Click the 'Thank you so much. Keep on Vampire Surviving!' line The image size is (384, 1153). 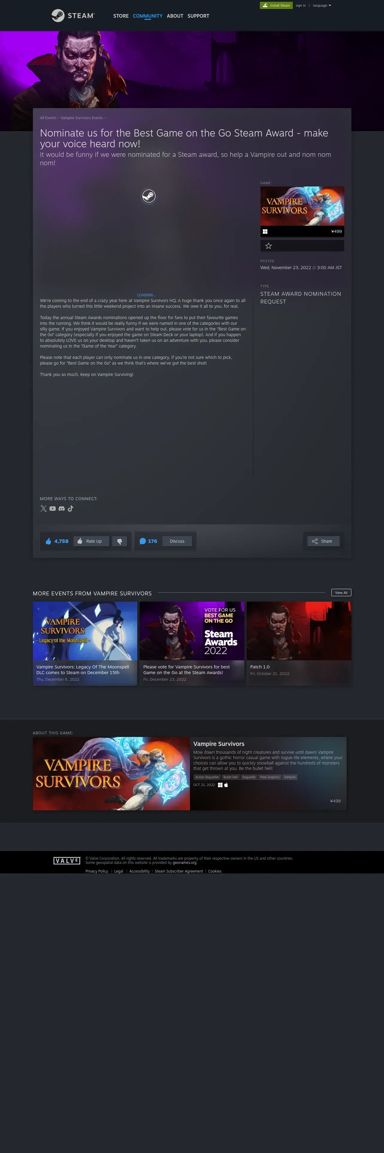(x=86, y=375)
